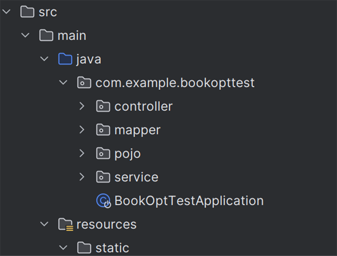Click the mapper package icon
The image size is (337, 256).
pyautogui.click(x=103, y=130)
